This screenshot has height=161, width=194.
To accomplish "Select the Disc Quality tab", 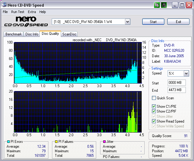I will coord(50,34).
